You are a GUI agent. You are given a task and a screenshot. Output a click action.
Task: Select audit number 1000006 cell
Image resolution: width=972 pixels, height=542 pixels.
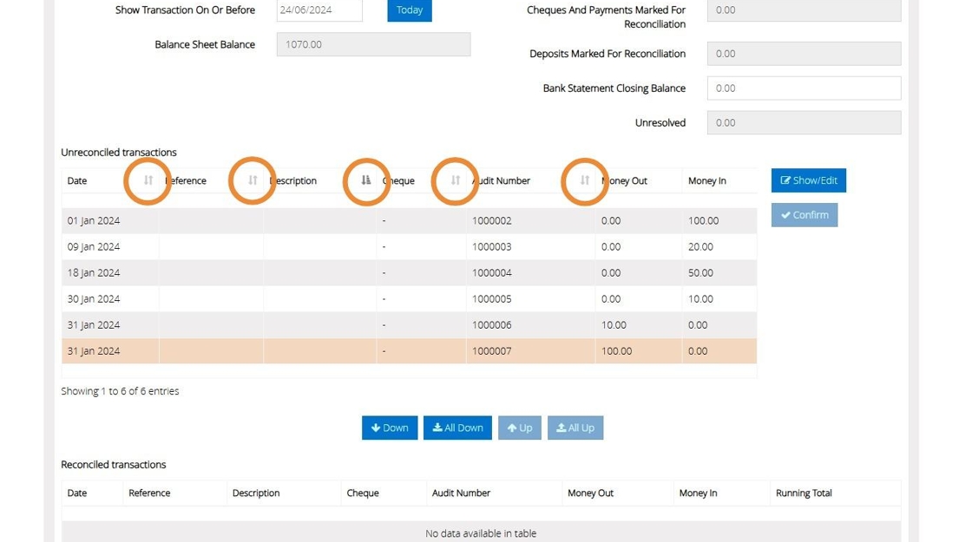(x=530, y=324)
